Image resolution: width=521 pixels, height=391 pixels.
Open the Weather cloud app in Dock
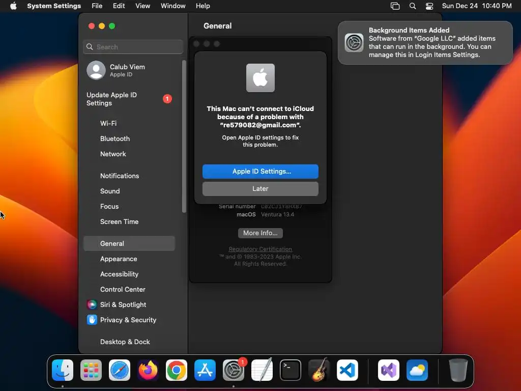[417, 370]
